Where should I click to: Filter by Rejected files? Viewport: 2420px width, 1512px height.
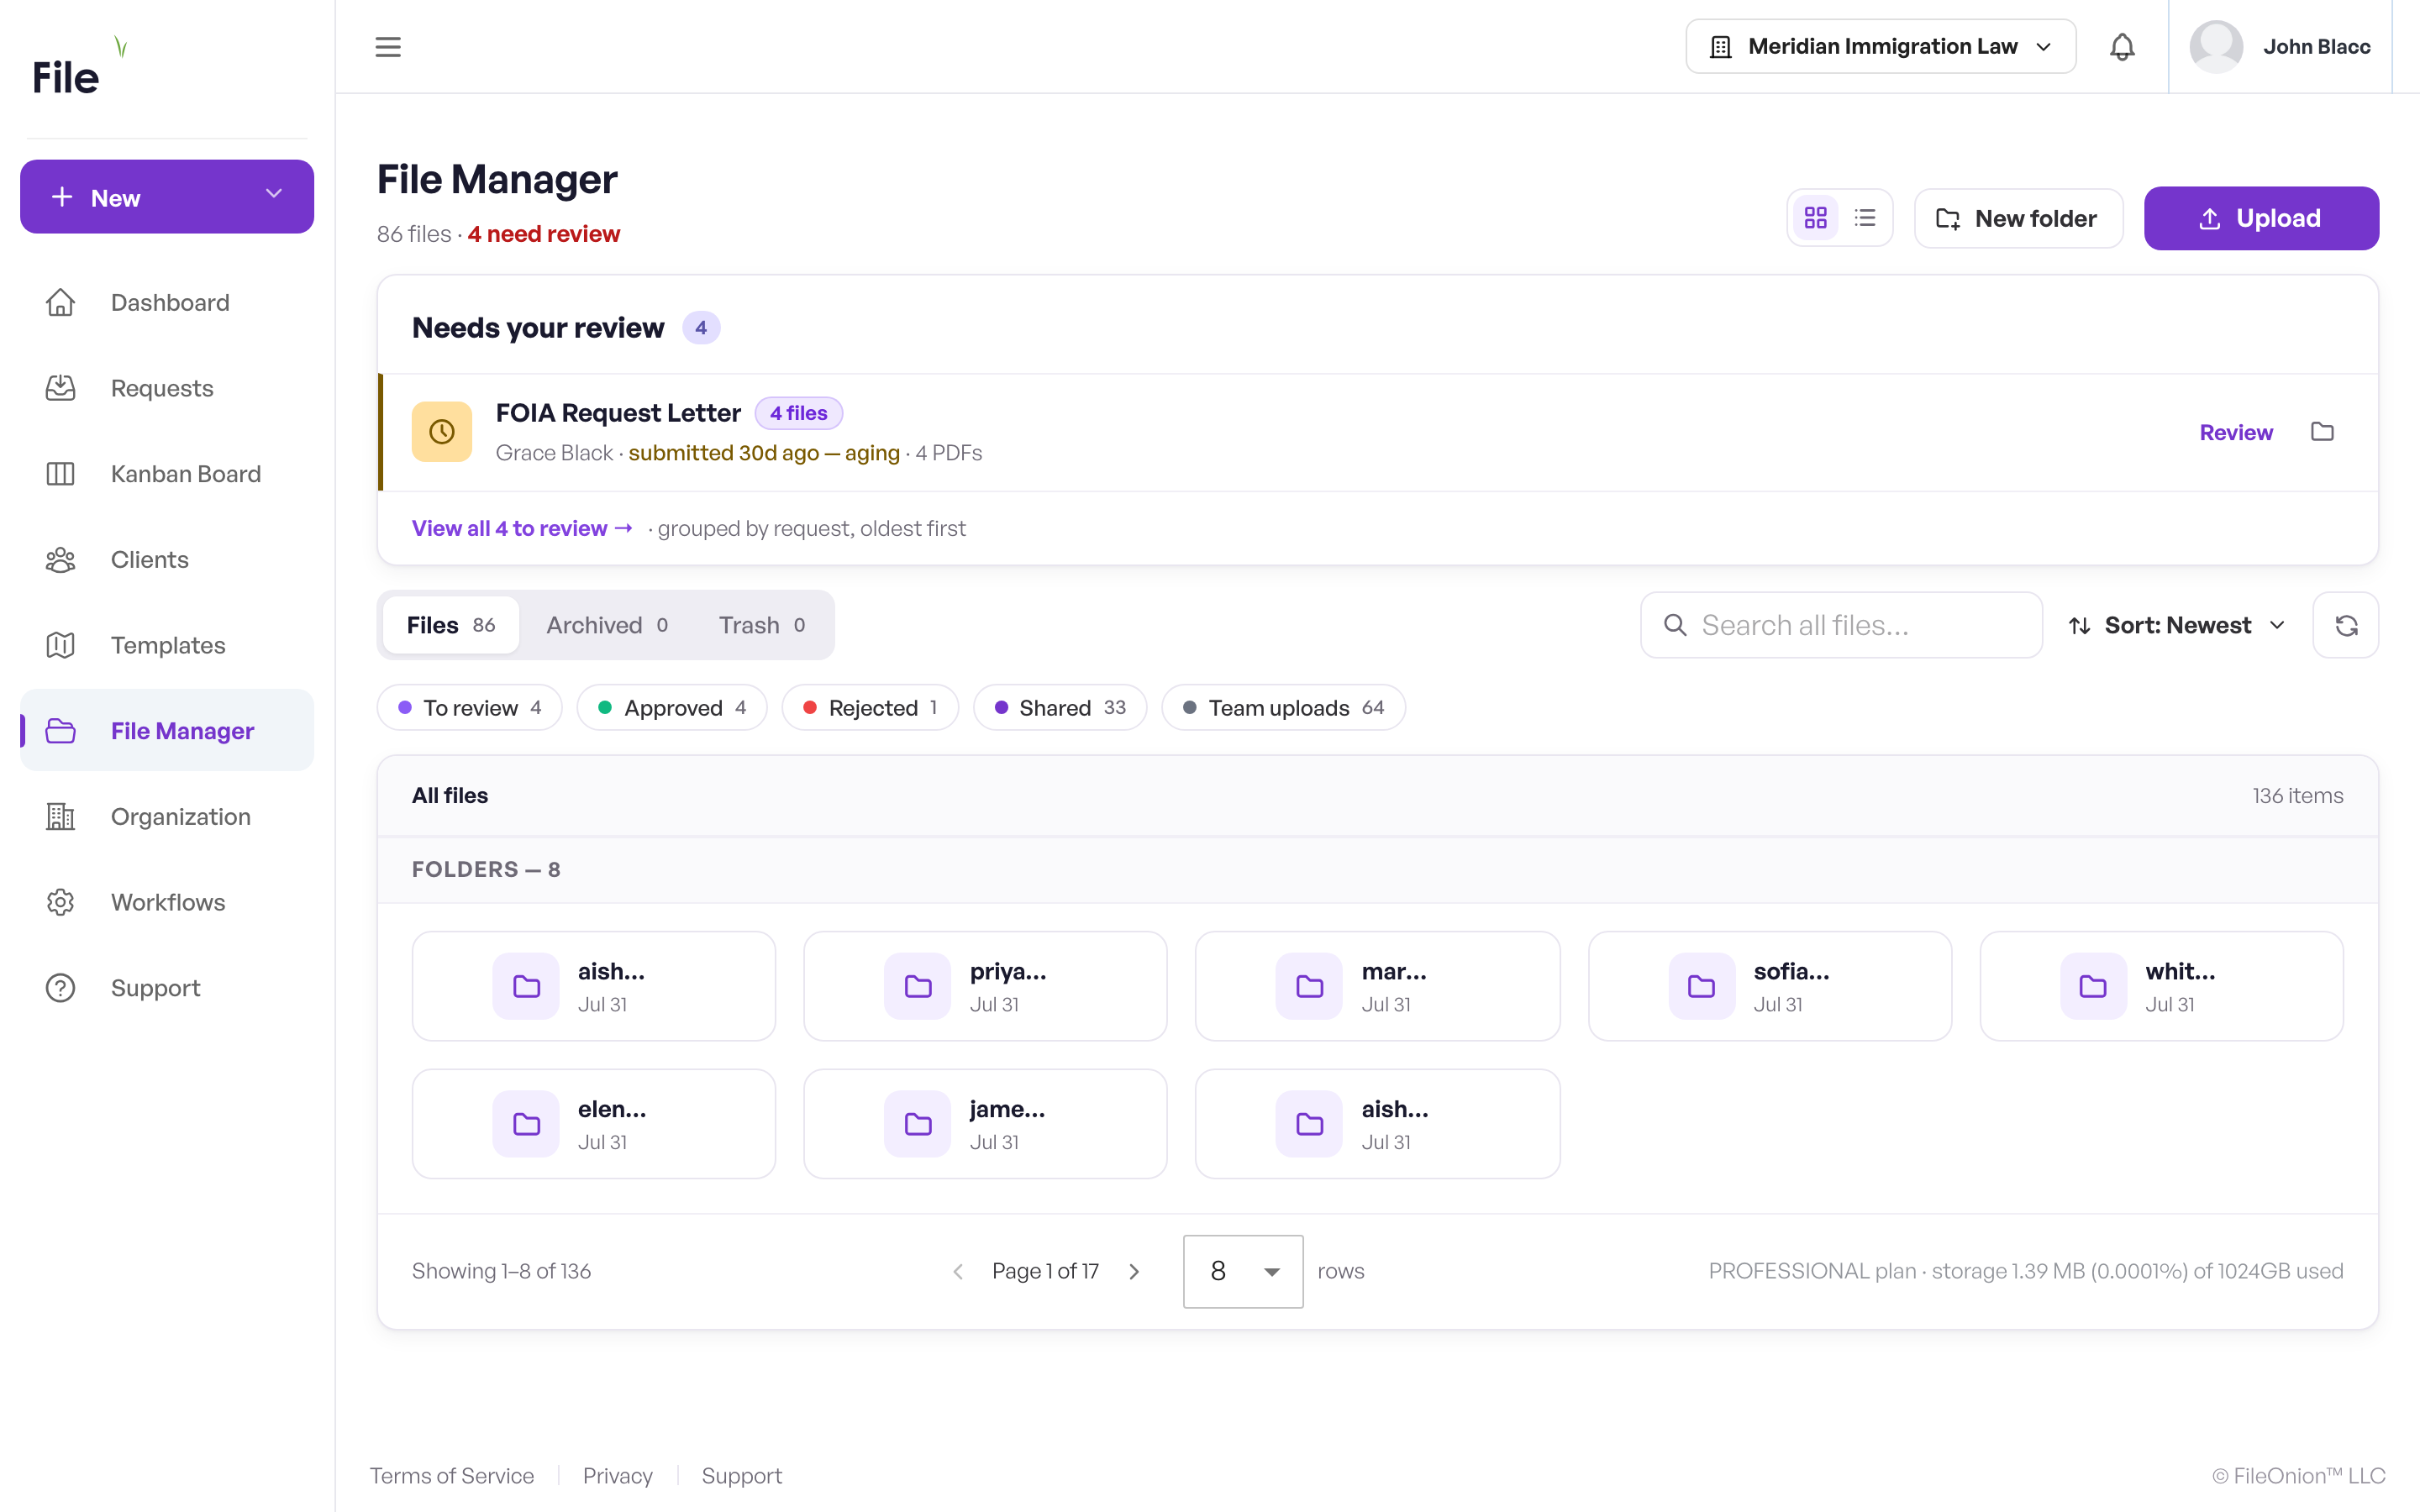[x=870, y=708]
